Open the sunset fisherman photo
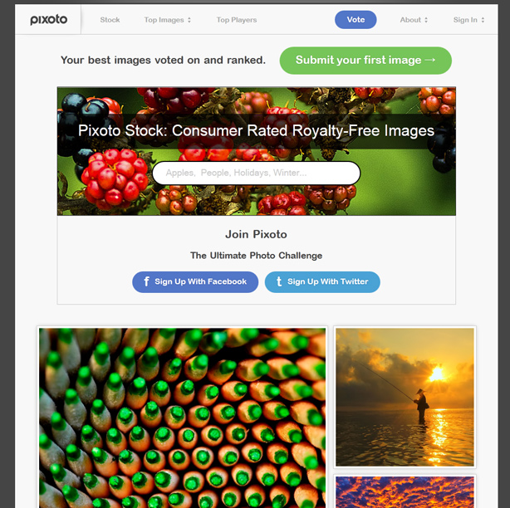This screenshot has height=508, width=510. click(x=405, y=397)
